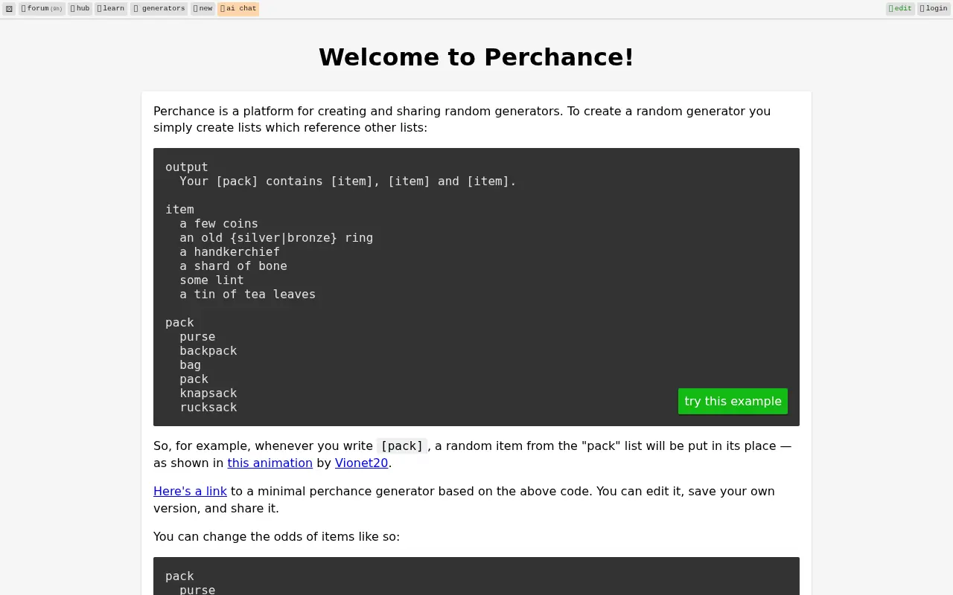Visit Vionet20's profile link
The height and width of the screenshot is (595, 953).
361,463
